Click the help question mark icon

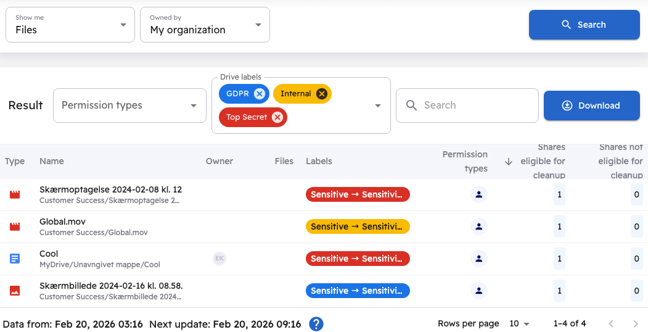point(316,324)
